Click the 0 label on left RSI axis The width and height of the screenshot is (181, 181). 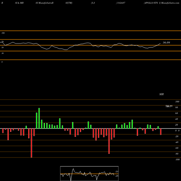click(2, 62)
